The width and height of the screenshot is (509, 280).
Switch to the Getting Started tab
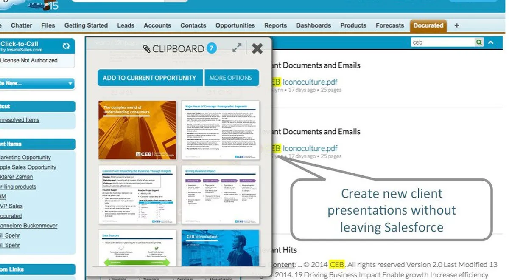coord(86,25)
